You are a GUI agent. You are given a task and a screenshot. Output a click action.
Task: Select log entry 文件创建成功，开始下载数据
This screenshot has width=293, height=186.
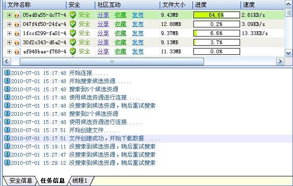(148, 138)
